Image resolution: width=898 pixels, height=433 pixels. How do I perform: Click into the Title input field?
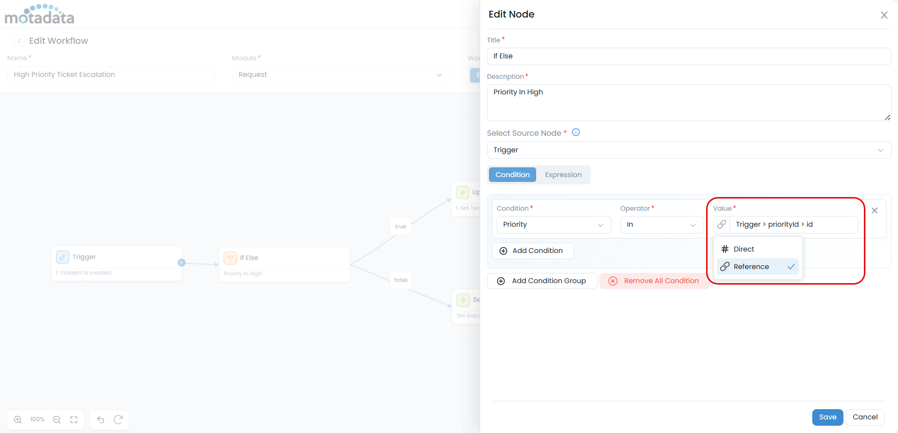(689, 56)
